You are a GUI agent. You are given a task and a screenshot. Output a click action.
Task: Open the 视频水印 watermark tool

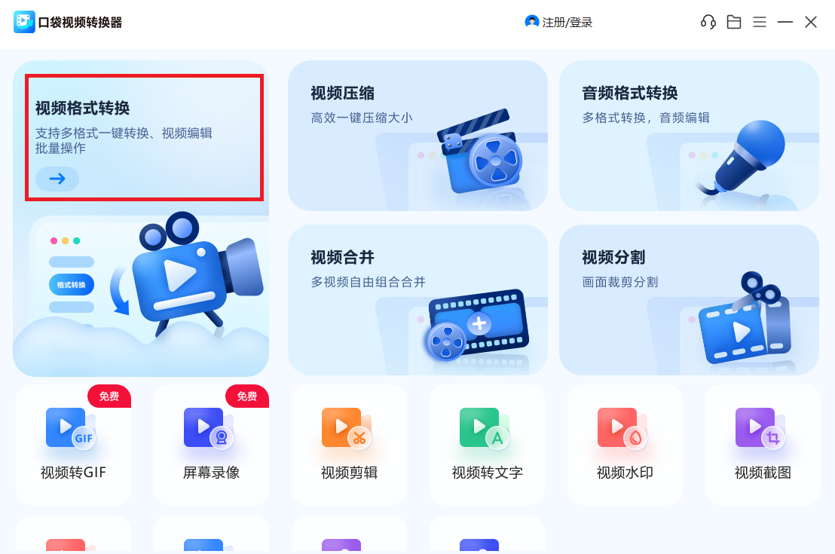(625, 445)
